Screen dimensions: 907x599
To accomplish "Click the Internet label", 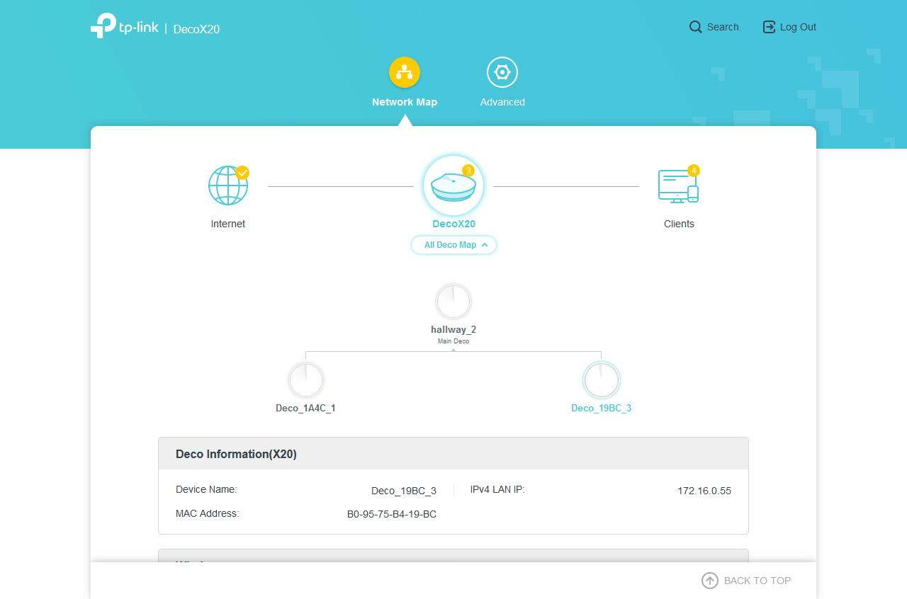I will pyautogui.click(x=228, y=224).
